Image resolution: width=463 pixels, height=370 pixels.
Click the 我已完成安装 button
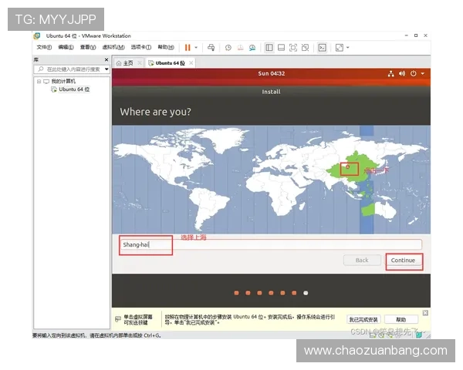pyautogui.click(x=363, y=319)
